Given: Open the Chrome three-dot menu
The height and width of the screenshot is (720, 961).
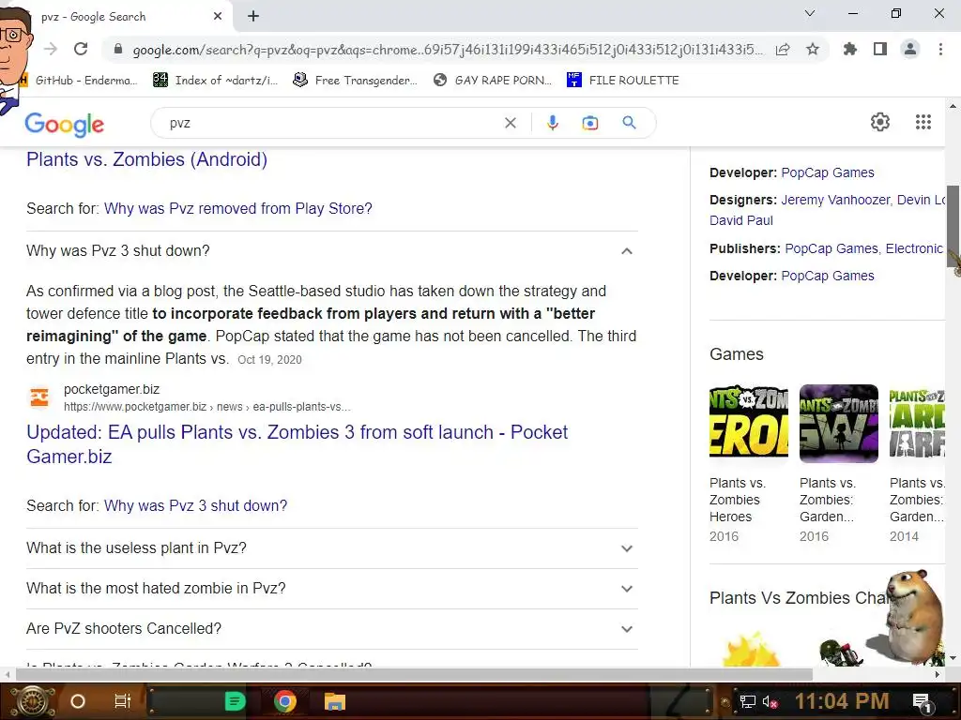Looking at the screenshot, I should point(940,49).
